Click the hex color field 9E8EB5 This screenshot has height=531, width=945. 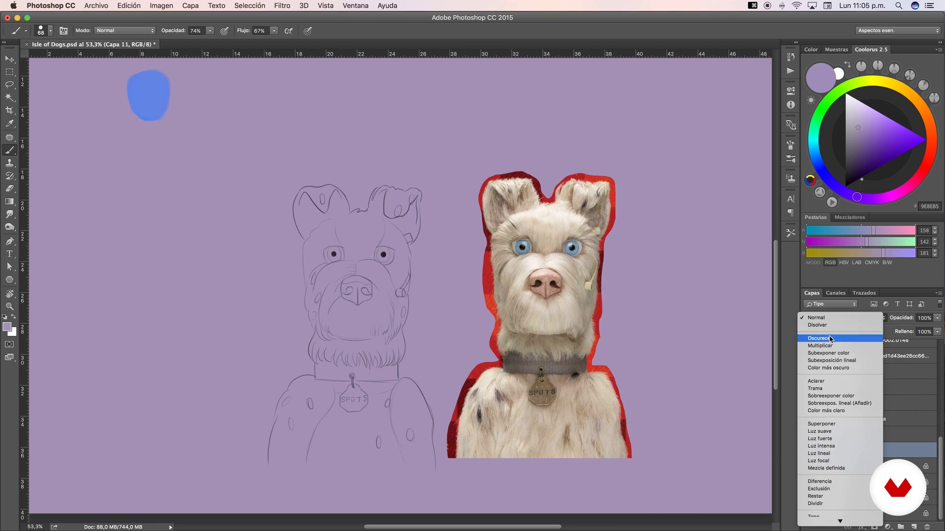929,206
